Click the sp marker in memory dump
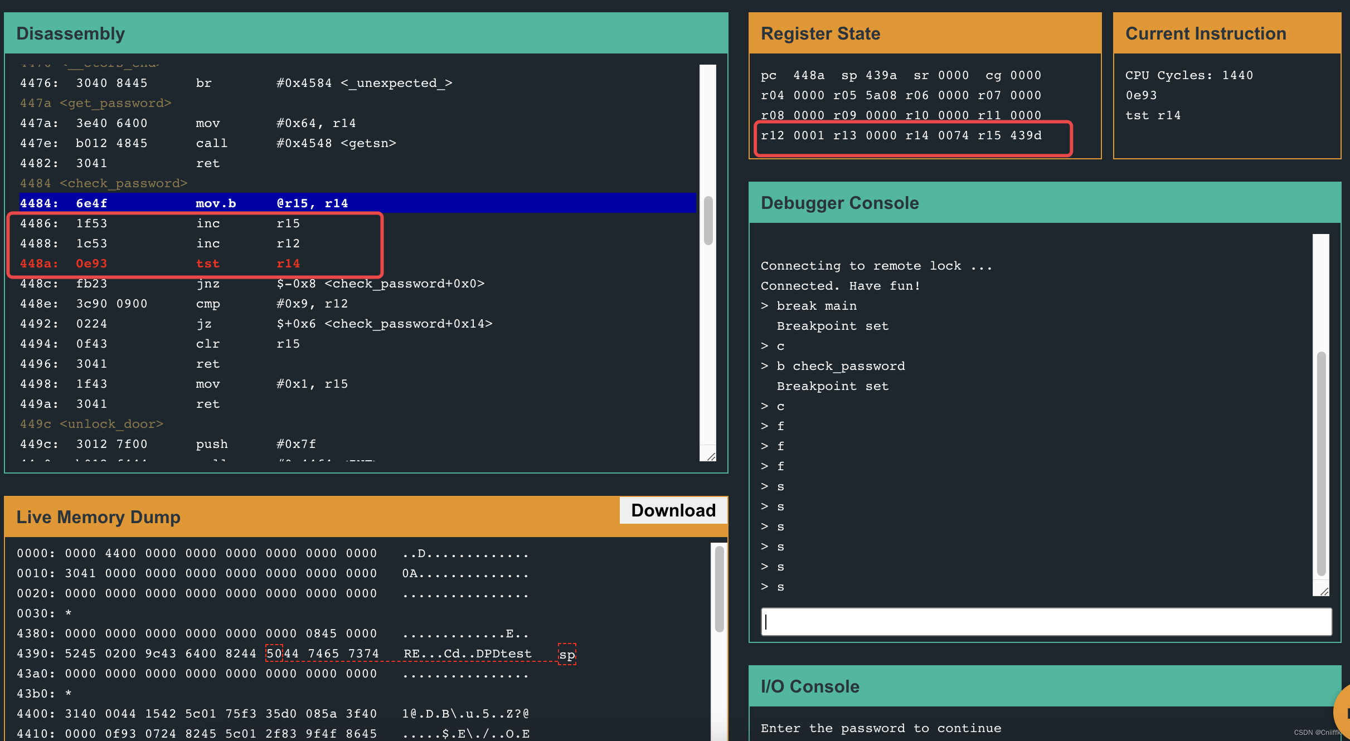 pyautogui.click(x=567, y=654)
